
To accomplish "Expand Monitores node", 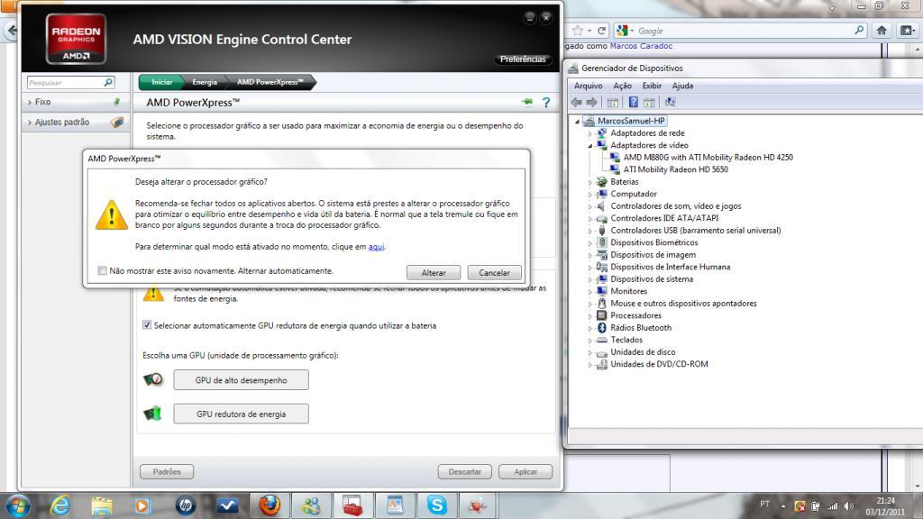I will click(x=589, y=292).
